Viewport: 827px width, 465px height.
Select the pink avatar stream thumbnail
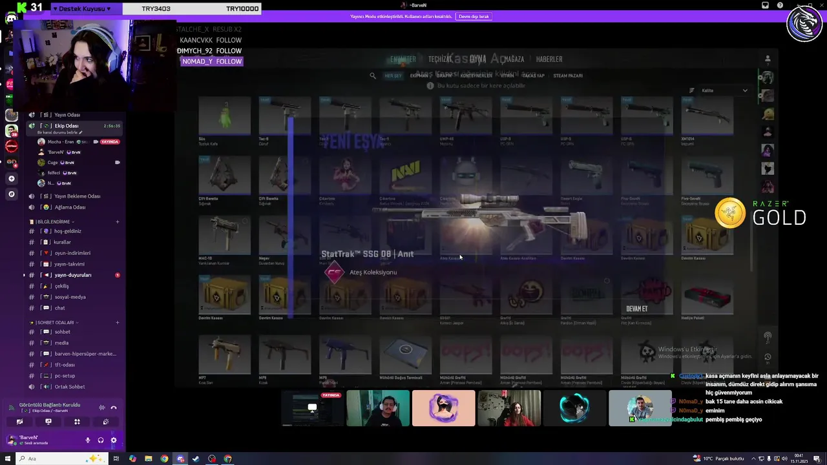pos(444,408)
